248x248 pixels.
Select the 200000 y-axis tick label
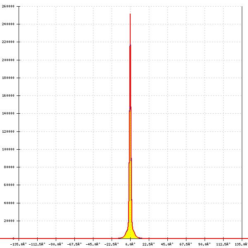8,60
